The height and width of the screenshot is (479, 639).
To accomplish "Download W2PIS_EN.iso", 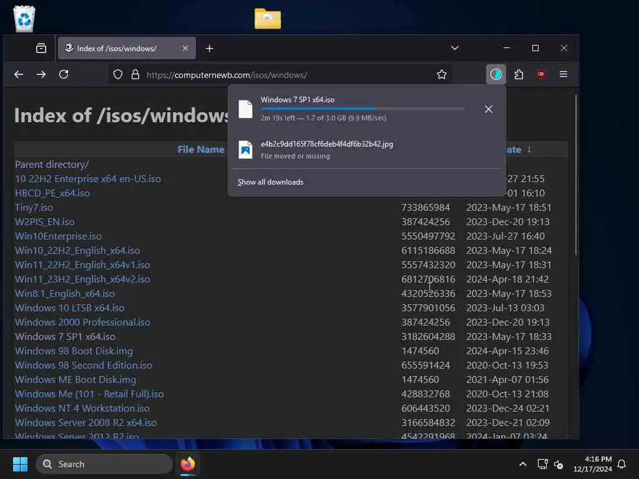I will (45, 221).
